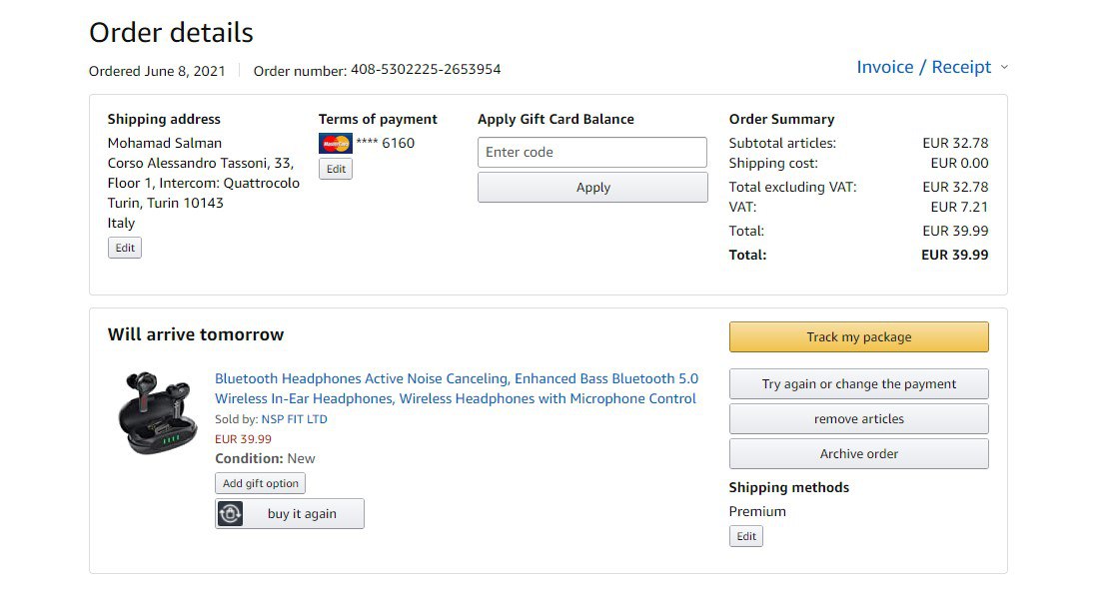Click Track my package button
The image size is (1096, 590).
pos(858,337)
